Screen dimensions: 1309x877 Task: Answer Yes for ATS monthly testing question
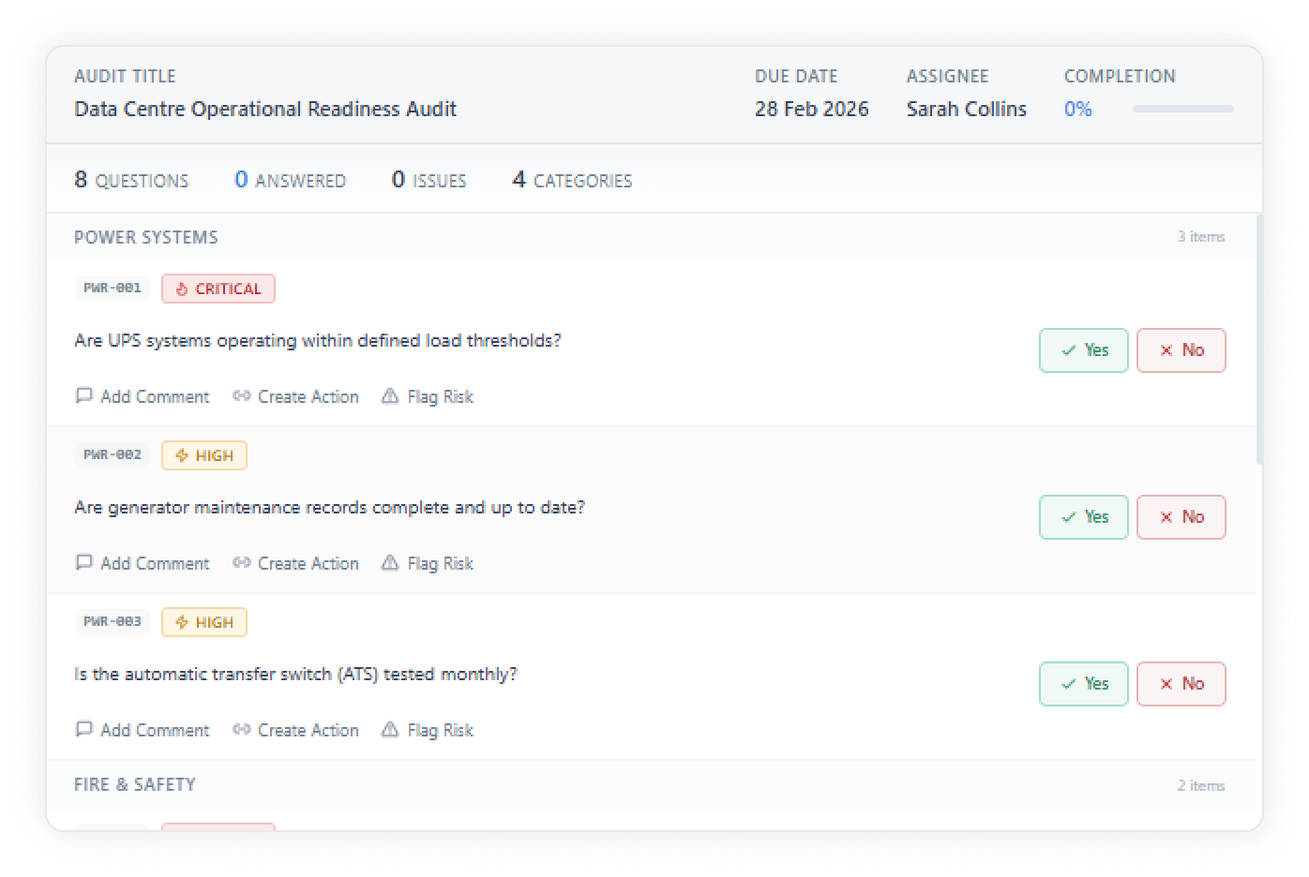pos(1083,684)
